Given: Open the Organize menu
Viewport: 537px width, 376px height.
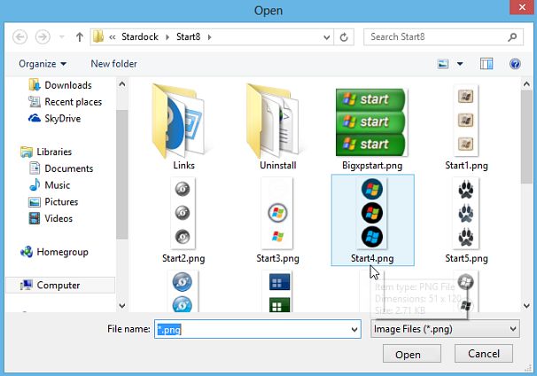Looking at the screenshot, I should pos(43,64).
